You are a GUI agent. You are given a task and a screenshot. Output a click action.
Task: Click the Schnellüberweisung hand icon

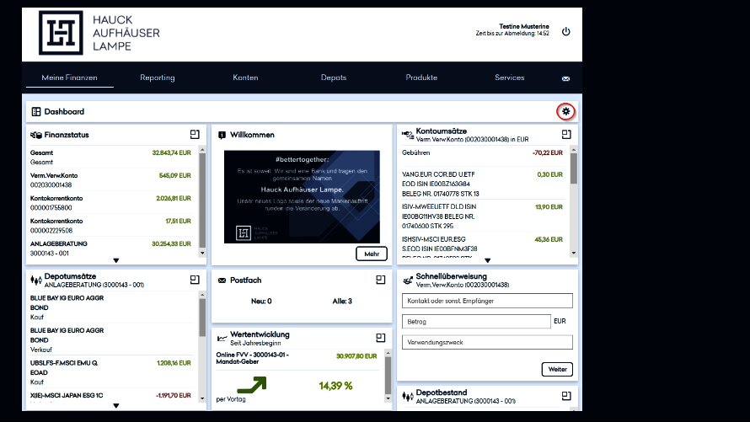click(408, 280)
